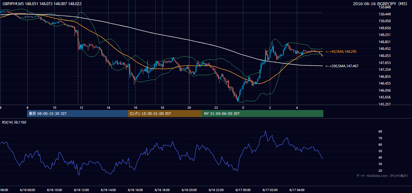Image resolution: width=412 pixels, height=193 pixels.
Task: Click hour label 12 under price chart
Action: (82, 108)
